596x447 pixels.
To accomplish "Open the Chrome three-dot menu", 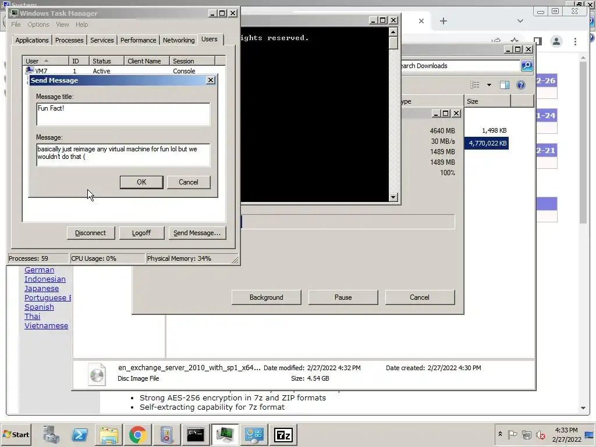I will pos(575,41).
